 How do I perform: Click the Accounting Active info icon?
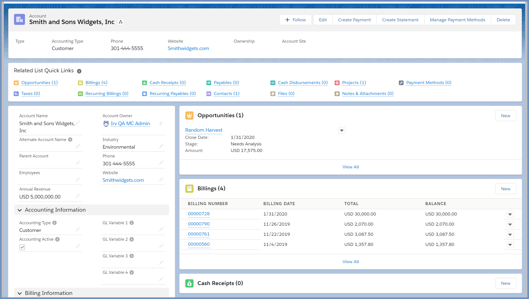(x=57, y=239)
